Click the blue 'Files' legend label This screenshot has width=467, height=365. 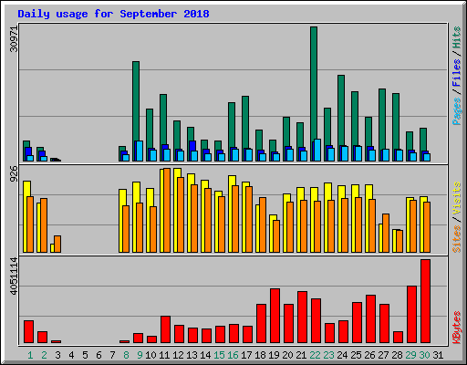click(457, 72)
